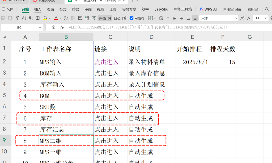
Task: Increase font size with A+ icon
Action: 243,18
